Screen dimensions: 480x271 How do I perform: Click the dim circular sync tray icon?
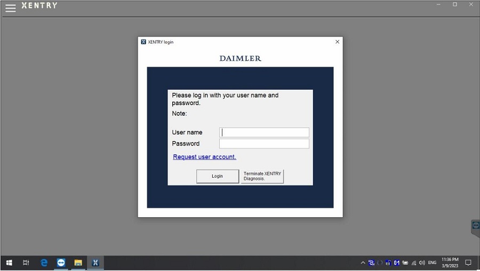(380, 263)
